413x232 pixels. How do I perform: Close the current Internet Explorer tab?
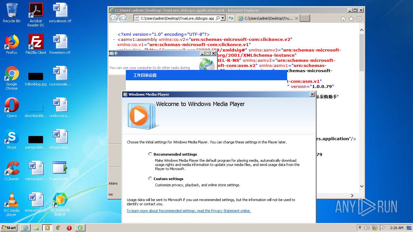tap(297, 18)
